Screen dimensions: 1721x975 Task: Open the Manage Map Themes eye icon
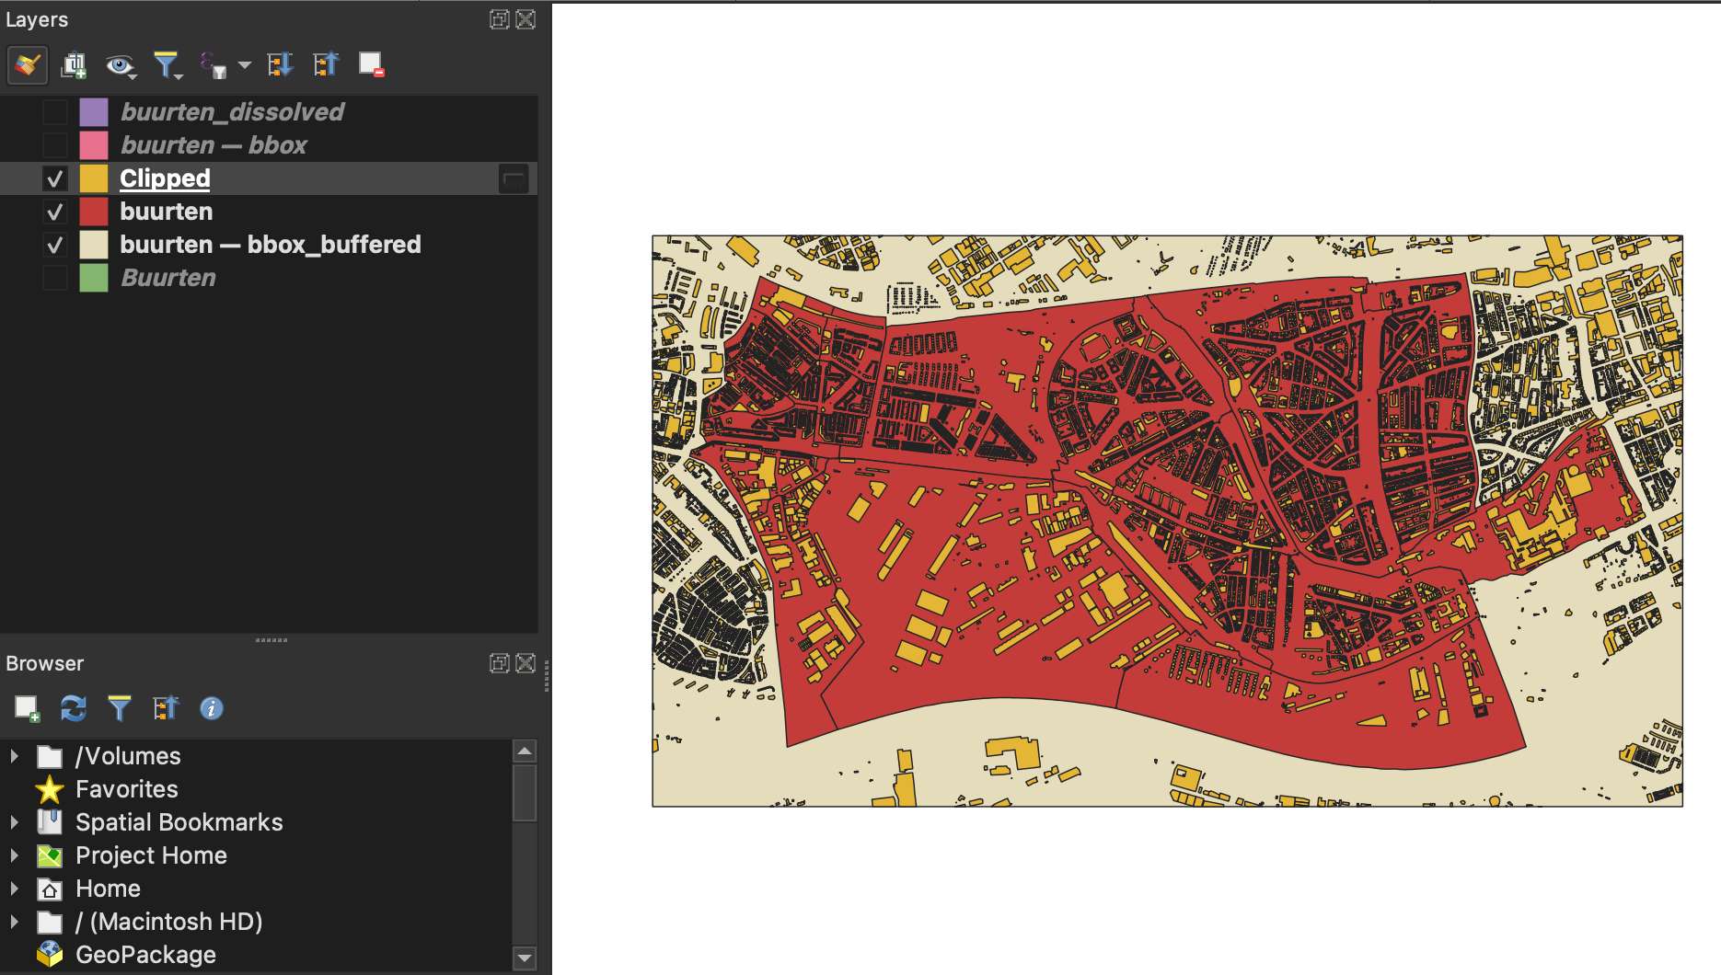pos(119,65)
